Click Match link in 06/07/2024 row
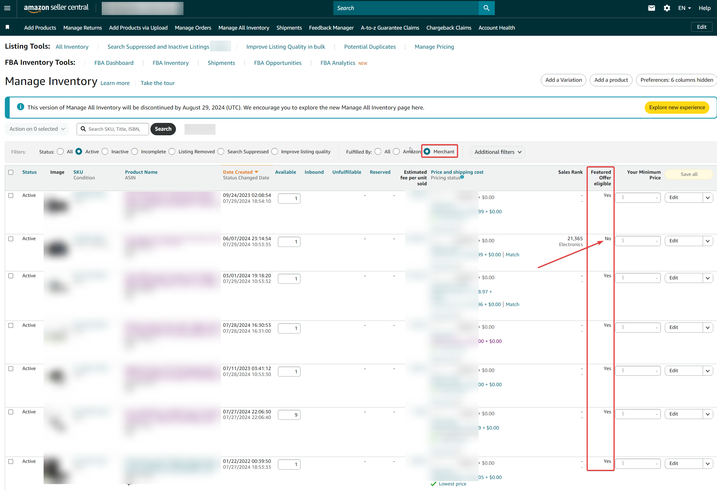The width and height of the screenshot is (717, 490). (x=513, y=255)
